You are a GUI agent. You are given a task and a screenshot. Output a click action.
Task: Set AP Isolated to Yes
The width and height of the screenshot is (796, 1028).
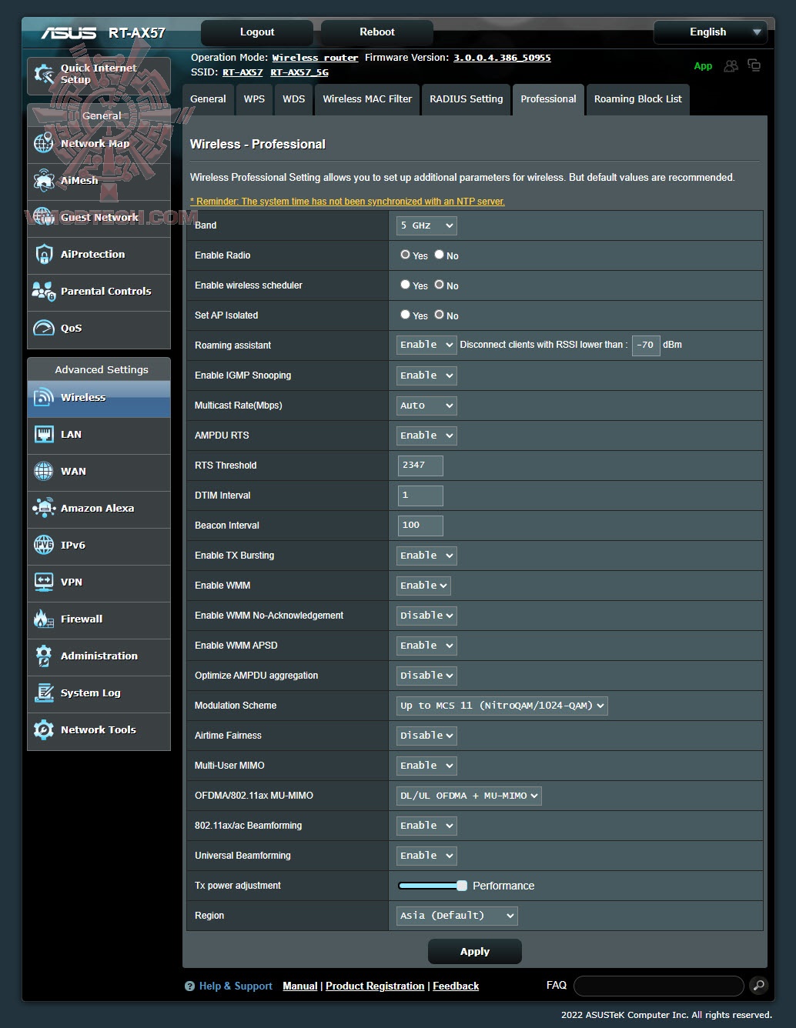(405, 315)
